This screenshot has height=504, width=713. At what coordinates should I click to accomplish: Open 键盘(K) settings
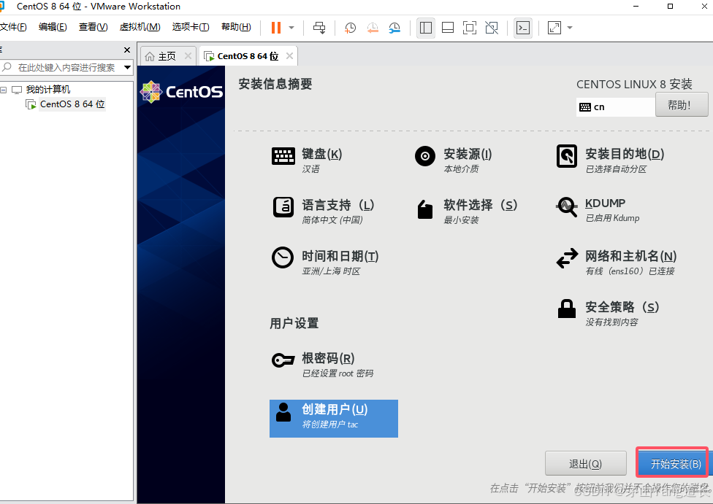pos(322,155)
